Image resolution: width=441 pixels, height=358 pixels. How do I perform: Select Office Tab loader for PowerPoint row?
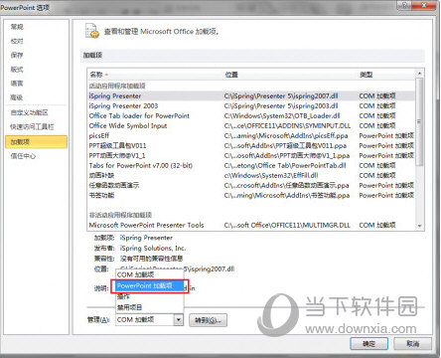pyautogui.click(x=251, y=115)
